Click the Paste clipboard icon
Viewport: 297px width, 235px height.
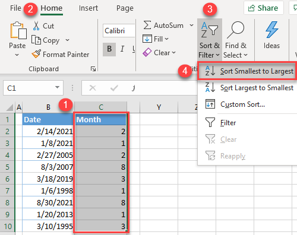[18, 30]
